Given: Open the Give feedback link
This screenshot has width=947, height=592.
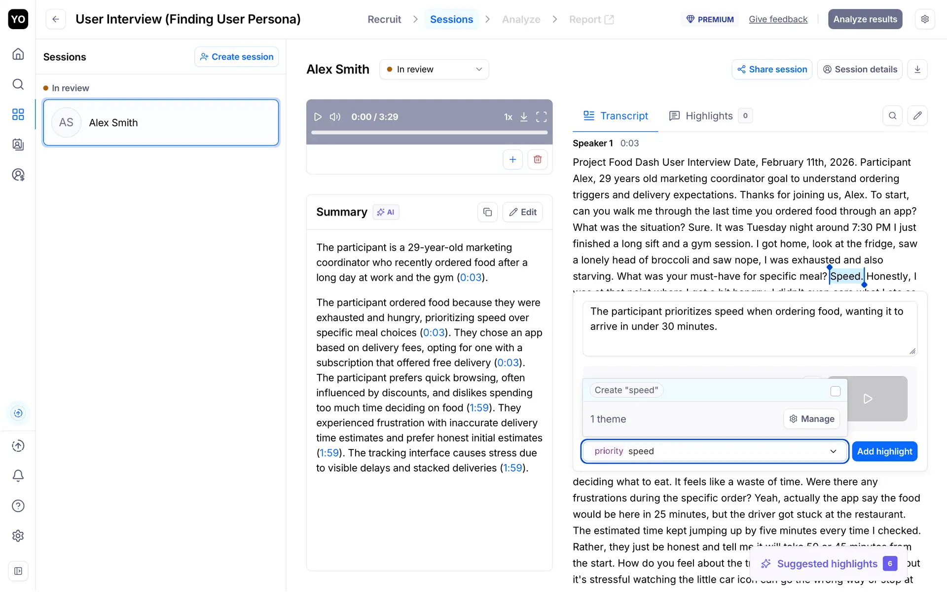Looking at the screenshot, I should (777, 19).
